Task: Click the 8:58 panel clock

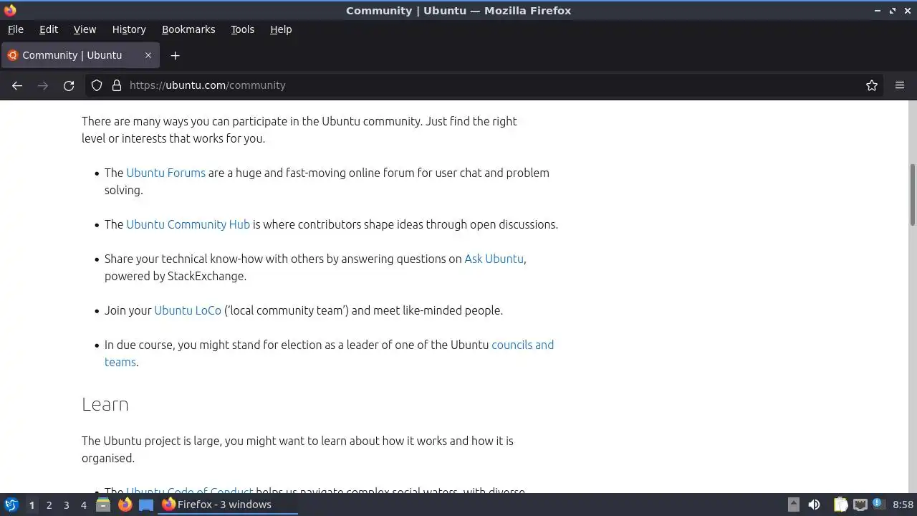Action: point(903,505)
